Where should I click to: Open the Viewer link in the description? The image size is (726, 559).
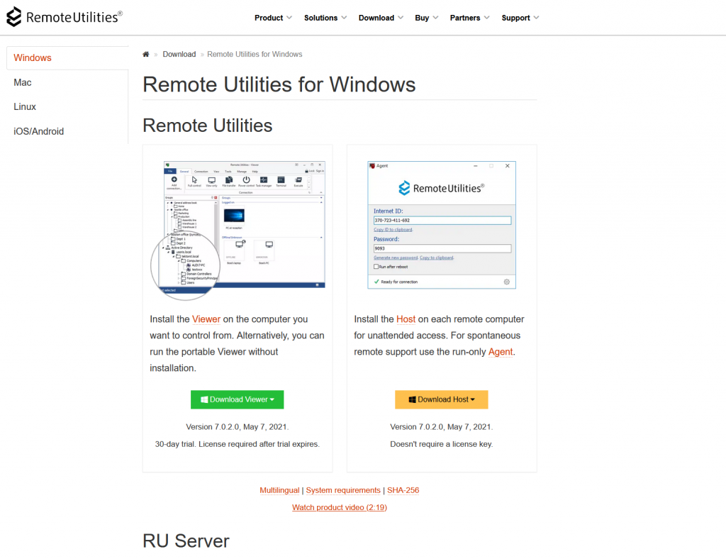[x=206, y=319]
